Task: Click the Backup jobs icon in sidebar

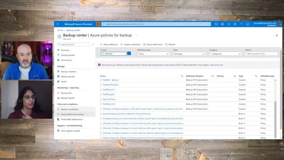Action: pos(58,93)
